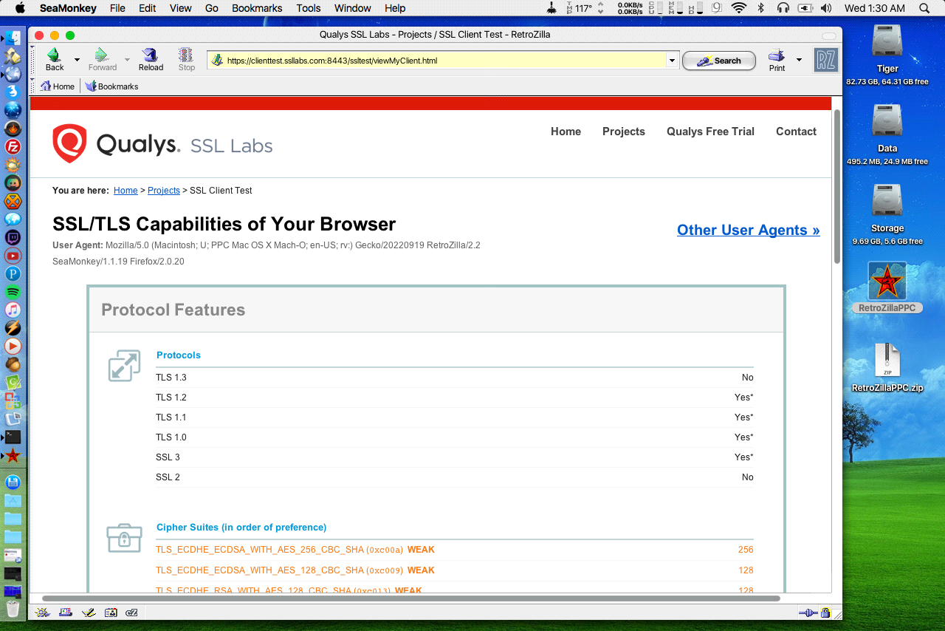This screenshot has height=631, width=945.
Task: Open the Bookmarks toolbar folder
Action: click(112, 86)
